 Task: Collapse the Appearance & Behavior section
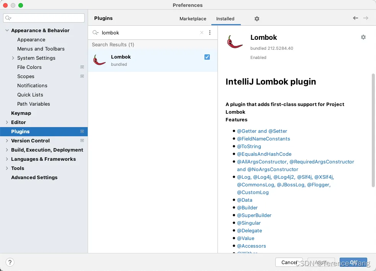(x=7, y=31)
